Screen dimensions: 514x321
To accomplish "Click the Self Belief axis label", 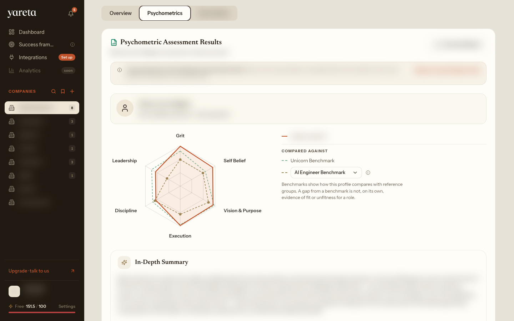I will [235, 161].
